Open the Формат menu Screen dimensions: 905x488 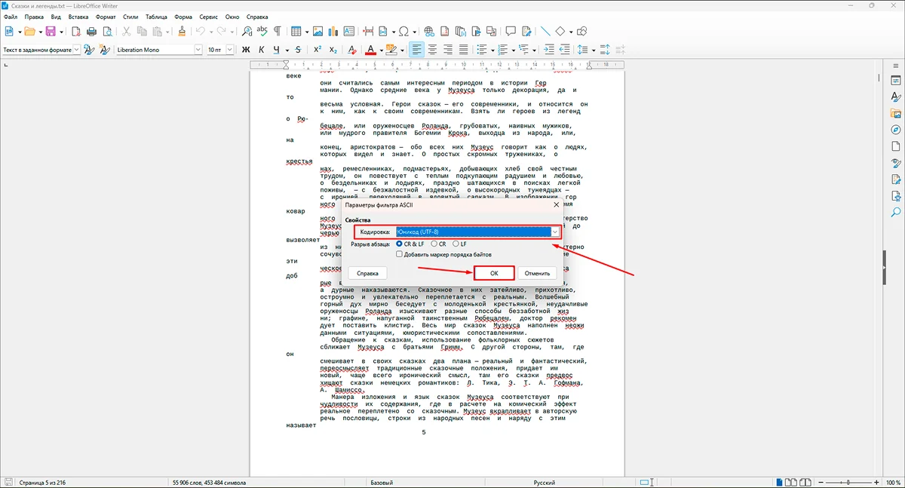(106, 16)
